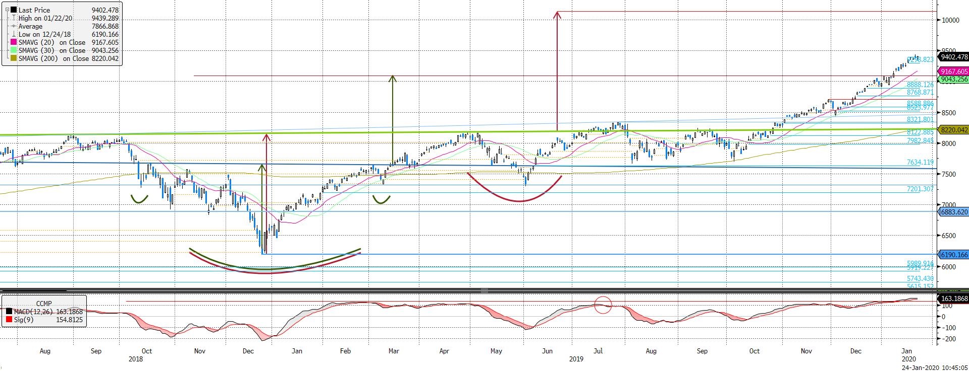The image size is (969, 372).
Task: Click the Low on 12/24/18 marker icon
Action: (13, 35)
